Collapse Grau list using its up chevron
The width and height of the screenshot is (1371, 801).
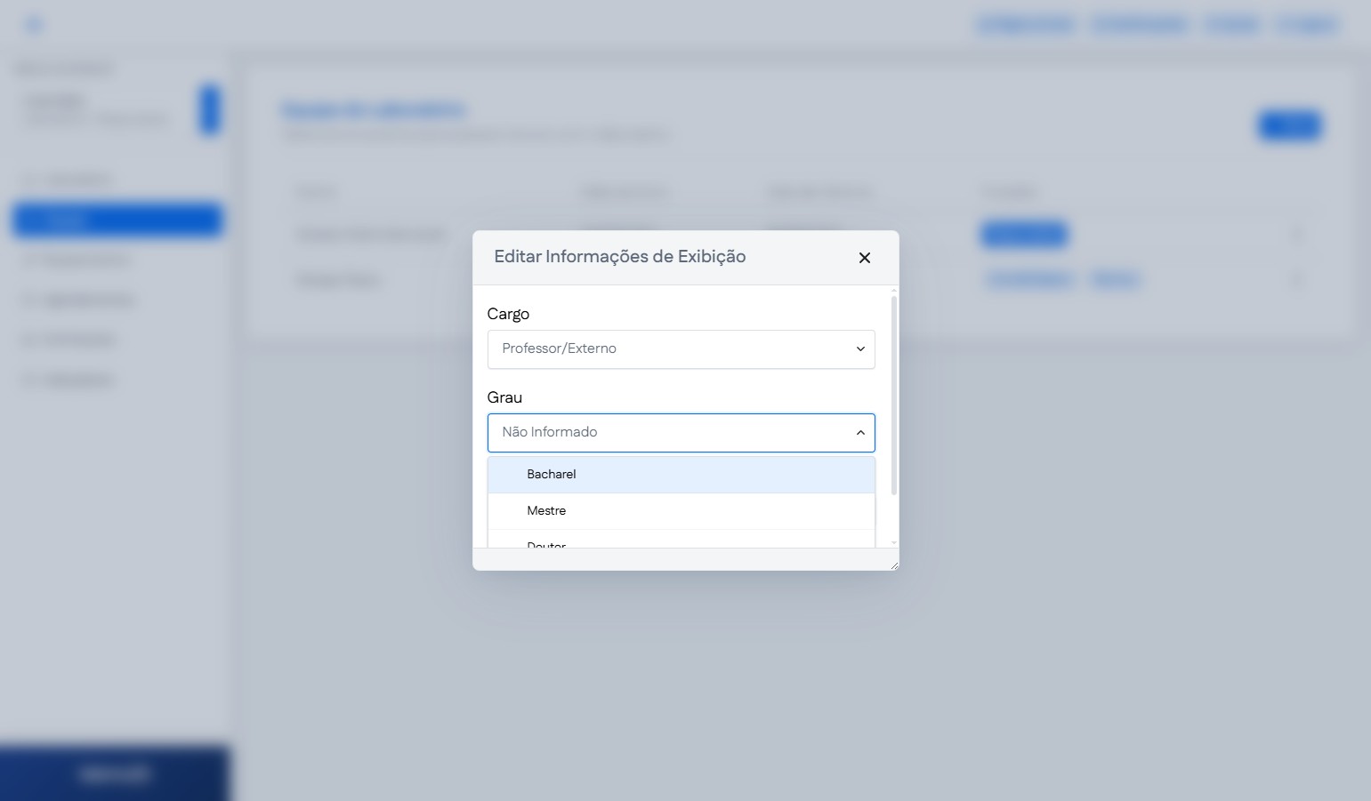coord(859,433)
